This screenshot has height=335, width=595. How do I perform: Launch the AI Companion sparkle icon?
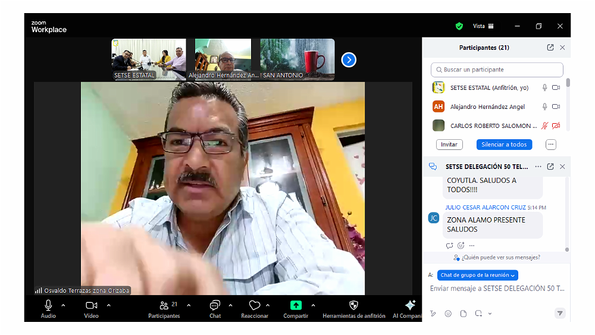(x=410, y=305)
